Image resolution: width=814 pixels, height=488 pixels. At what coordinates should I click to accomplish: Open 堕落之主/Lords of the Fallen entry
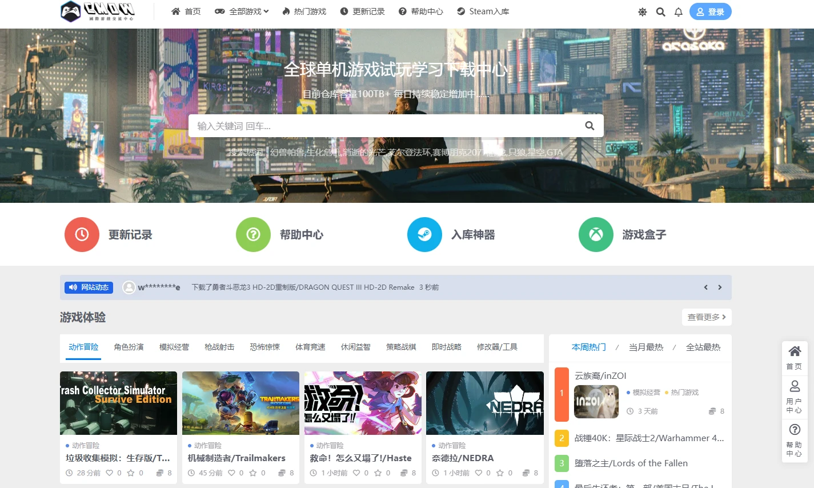(631, 463)
